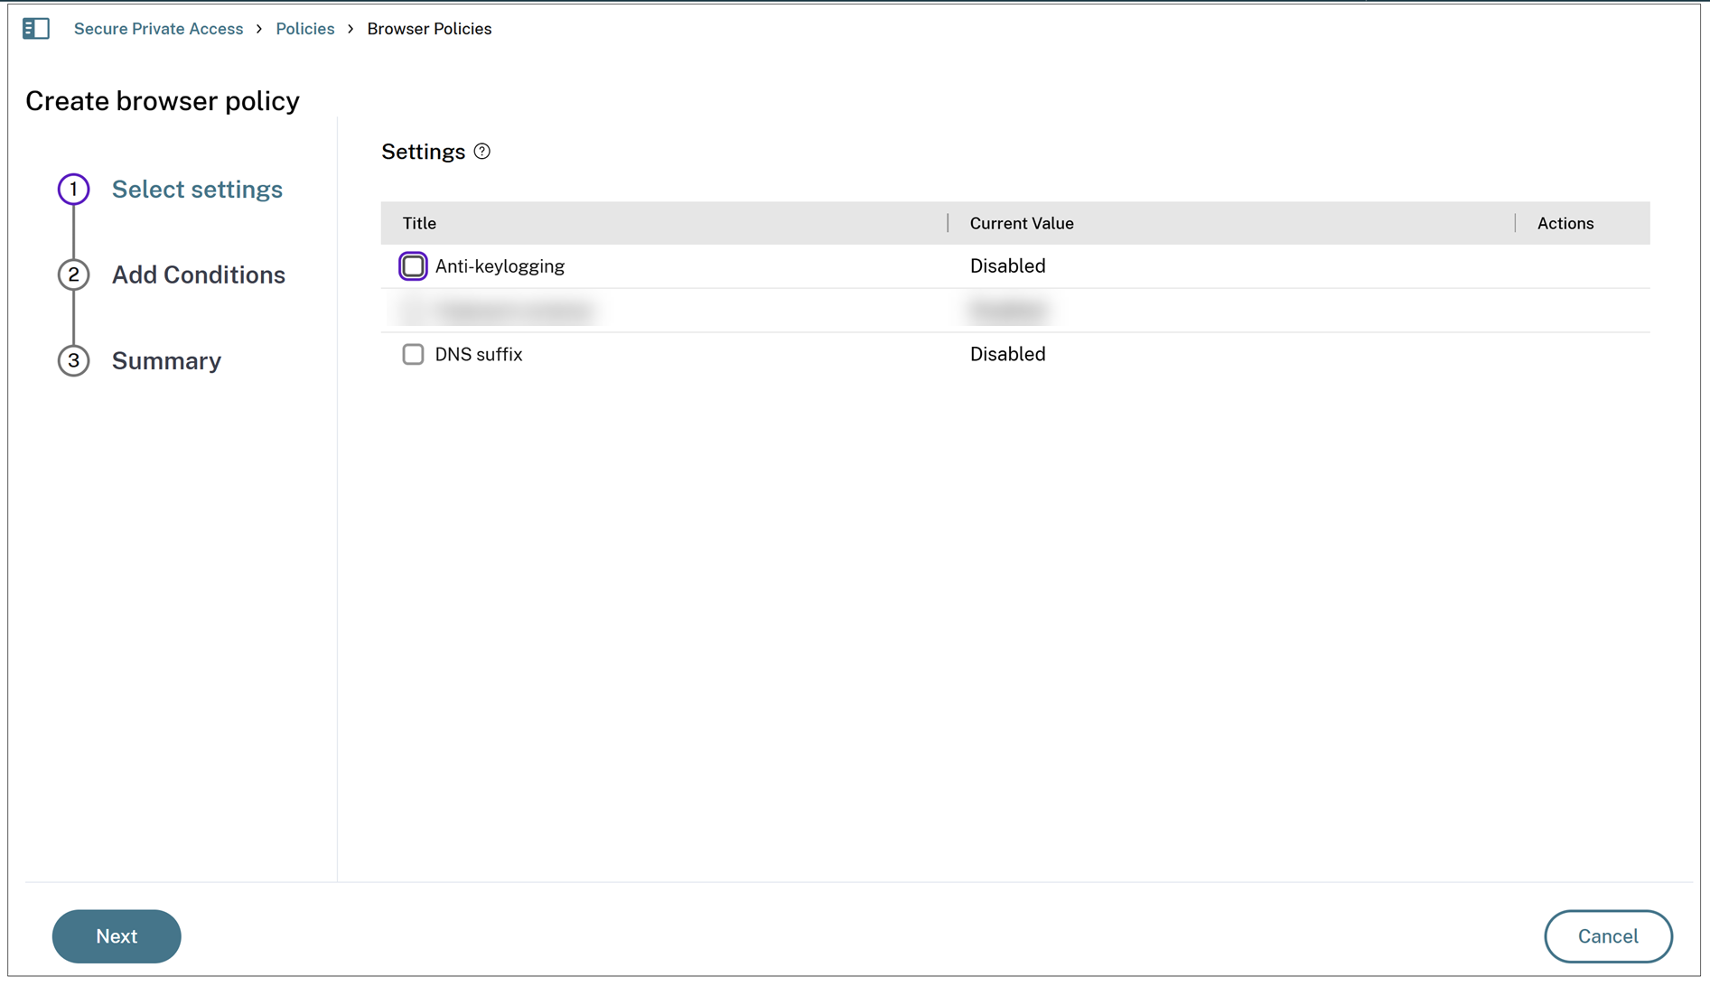Screen dimensions: 1710x986
Task: Open the Summary step
Action: point(166,360)
